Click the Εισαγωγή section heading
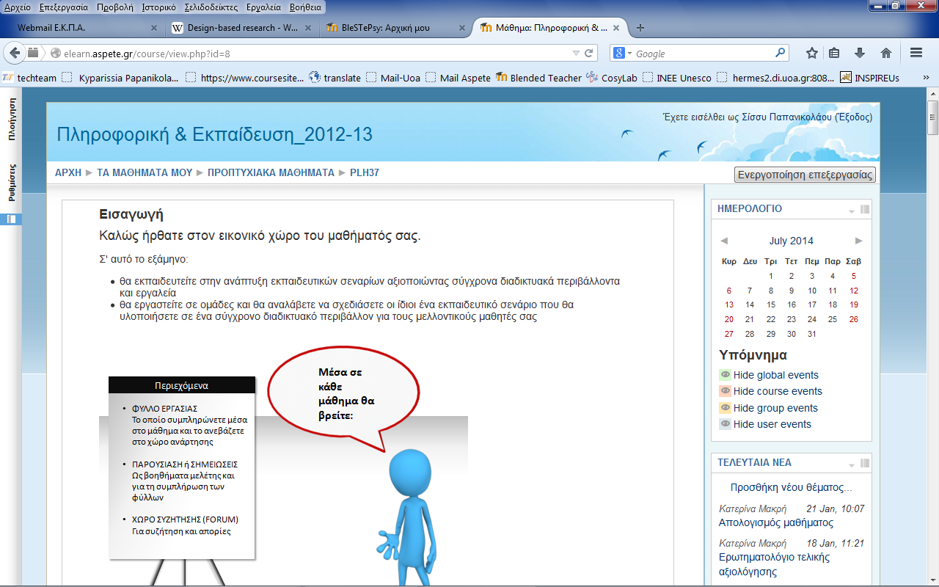The height and width of the screenshot is (587, 939). (x=131, y=214)
